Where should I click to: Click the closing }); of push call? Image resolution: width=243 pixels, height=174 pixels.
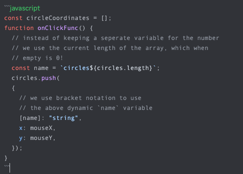click(x=17, y=148)
